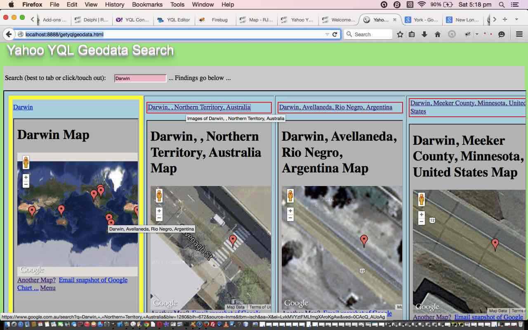Reload the page with the refresh icon
528x330 pixels.
pyautogui.click(x=335, y=35)
